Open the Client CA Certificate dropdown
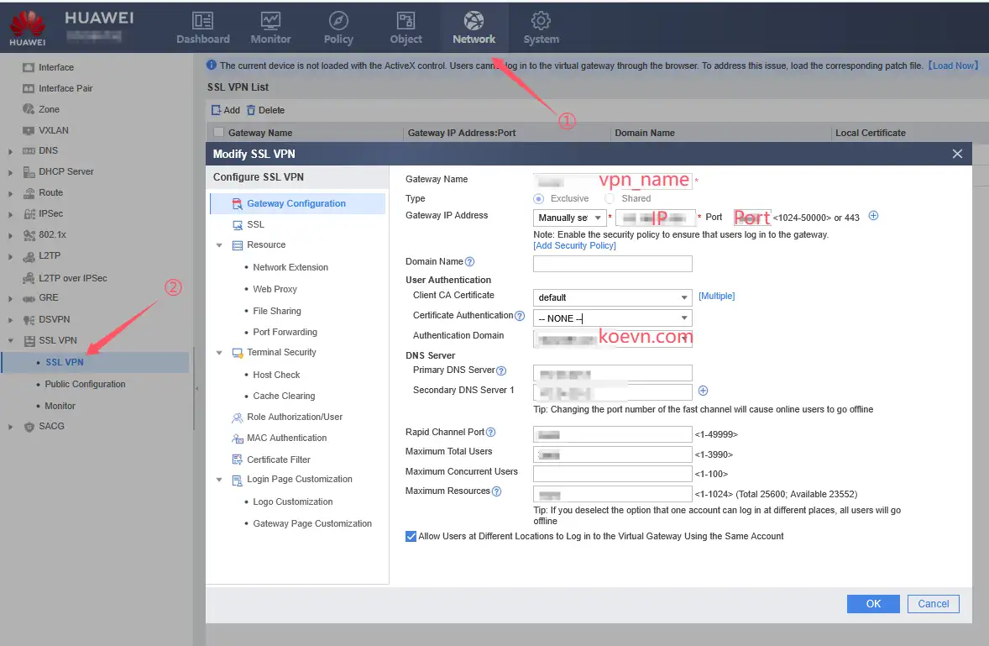The image size is (989, 646). click(612, 297)
